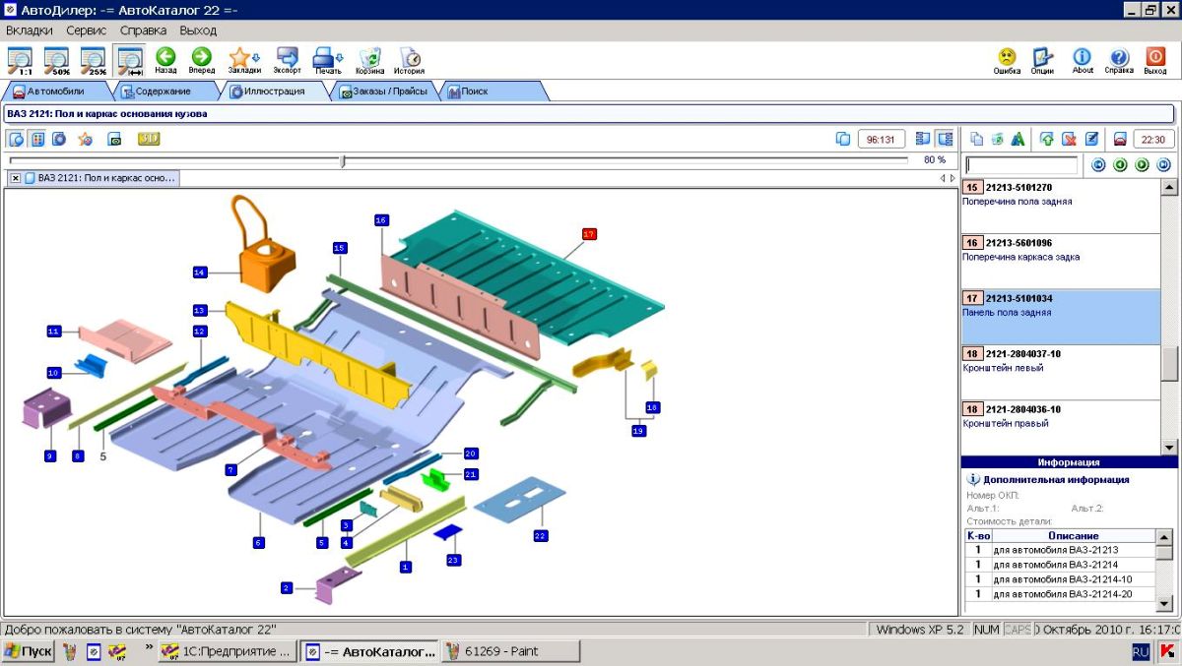Click the red car icon
The width and height of the screenshot is (1182, 666).
1120,139
